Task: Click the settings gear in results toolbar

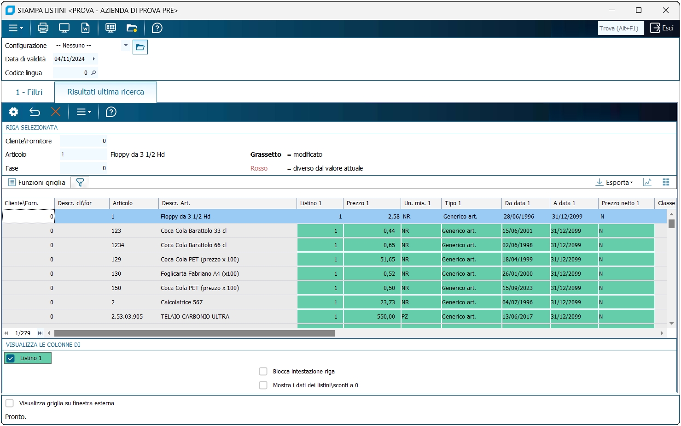Action: 14,112
